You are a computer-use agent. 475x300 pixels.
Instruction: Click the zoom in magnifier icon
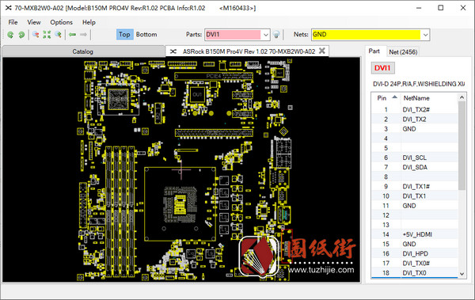(x=58, y=35)
